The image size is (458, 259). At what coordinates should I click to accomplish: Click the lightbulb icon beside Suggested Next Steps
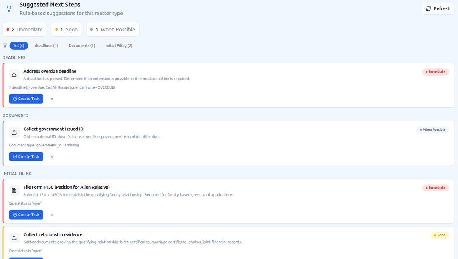(x=9, y=9)
